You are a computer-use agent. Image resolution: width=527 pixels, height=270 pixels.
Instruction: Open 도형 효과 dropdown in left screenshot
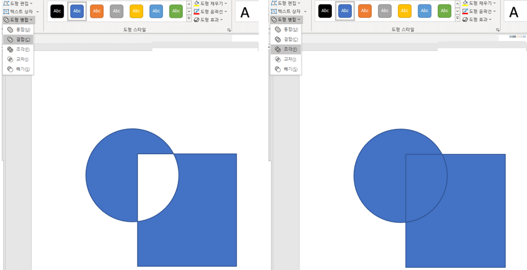208,20
